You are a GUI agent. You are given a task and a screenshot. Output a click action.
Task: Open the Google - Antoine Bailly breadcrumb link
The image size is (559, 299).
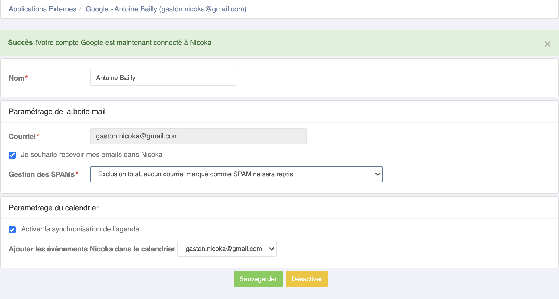(x=166, y=9)
